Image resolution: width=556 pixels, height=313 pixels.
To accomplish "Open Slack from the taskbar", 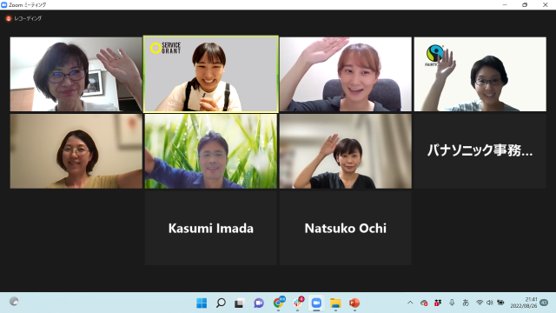I will 297,303.
